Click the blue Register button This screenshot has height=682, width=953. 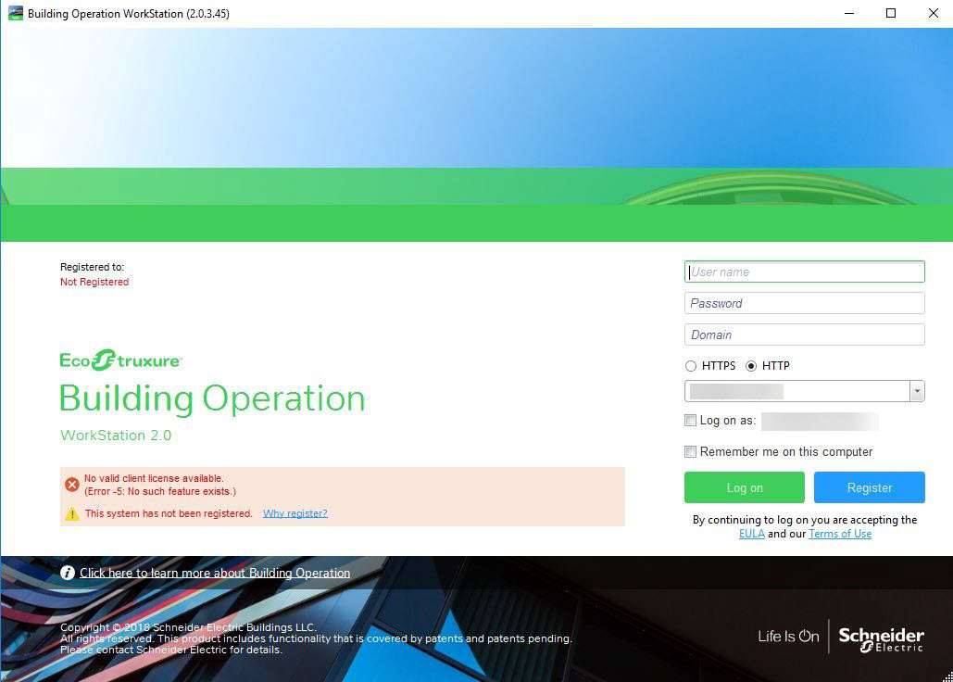[869, 487]
